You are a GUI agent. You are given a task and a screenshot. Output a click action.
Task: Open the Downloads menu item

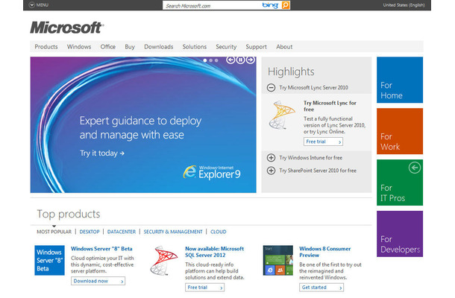click(158, 47)
